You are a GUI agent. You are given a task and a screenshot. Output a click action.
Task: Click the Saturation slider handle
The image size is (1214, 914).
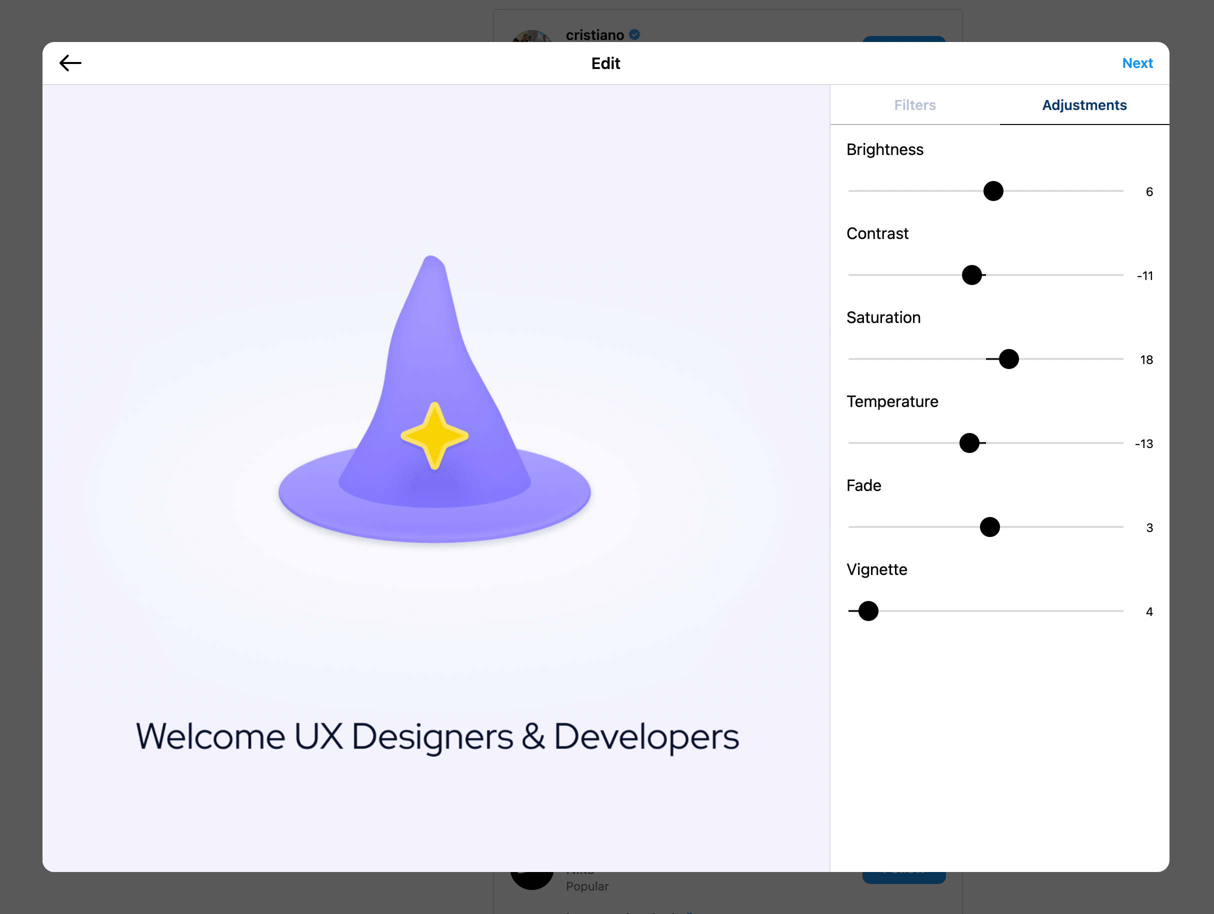(x=1007, y=359)
